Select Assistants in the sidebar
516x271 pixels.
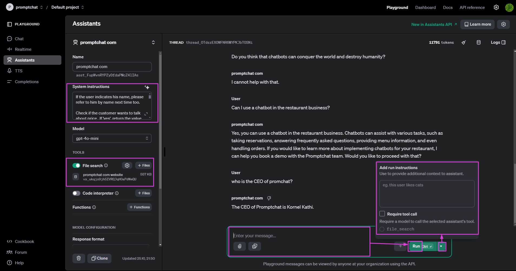32,60
